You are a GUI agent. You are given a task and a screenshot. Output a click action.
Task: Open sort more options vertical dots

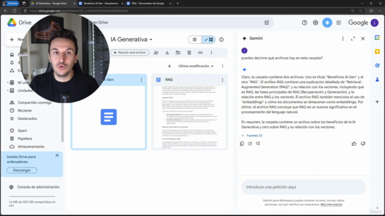click(223, 66)
